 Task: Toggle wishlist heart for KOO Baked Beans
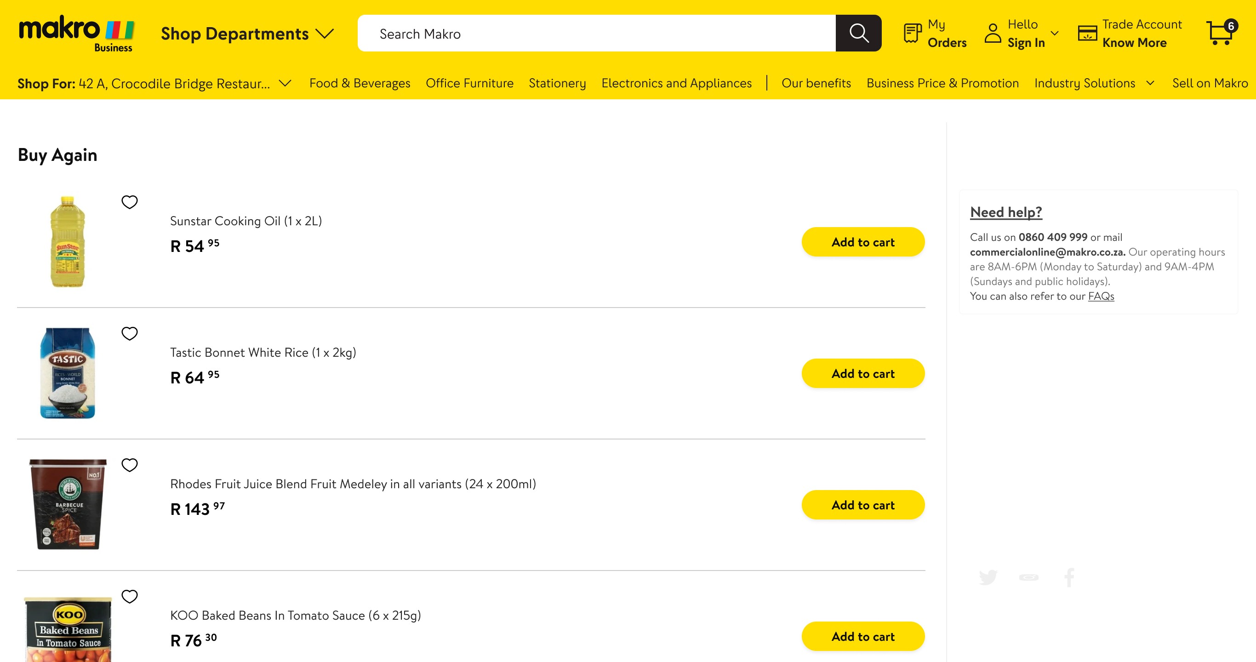(x=130, y=596)
